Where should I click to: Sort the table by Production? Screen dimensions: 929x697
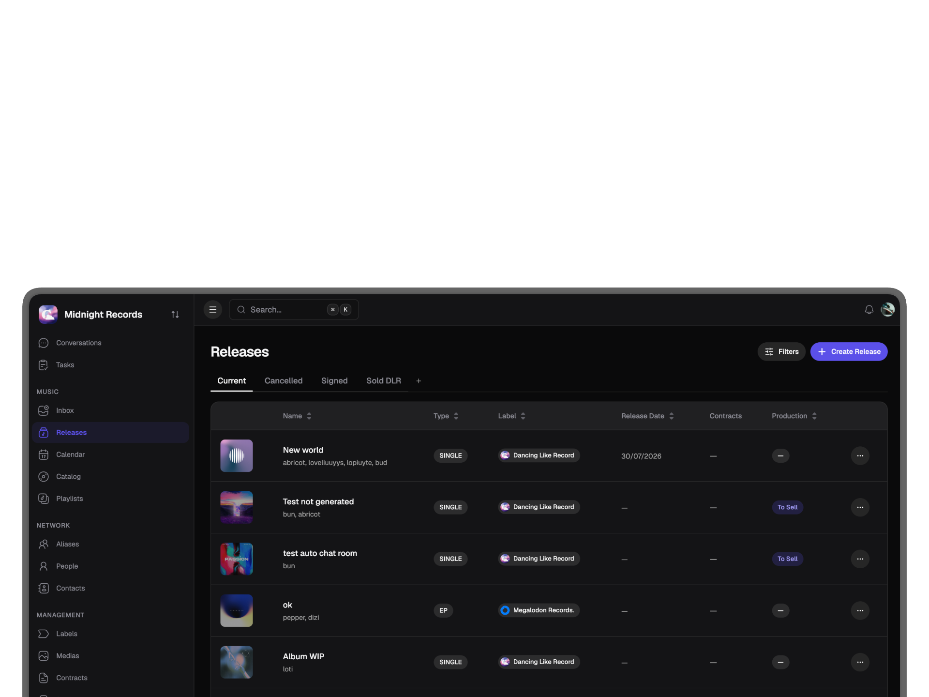pyautogui.click(x=794, y=416)
